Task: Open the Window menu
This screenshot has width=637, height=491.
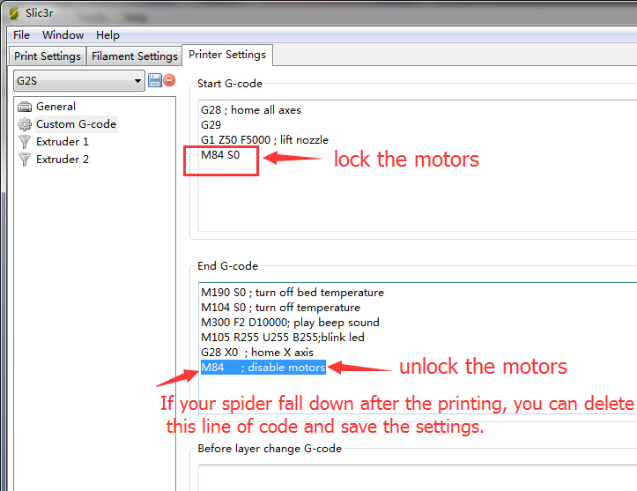Action: click(63, 35)
